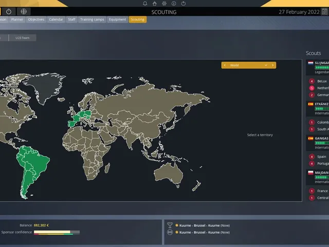This screenshot has height=247, width=329.
Task: Select Spain highlighted green on the map
Action: (x=72, y=124)
